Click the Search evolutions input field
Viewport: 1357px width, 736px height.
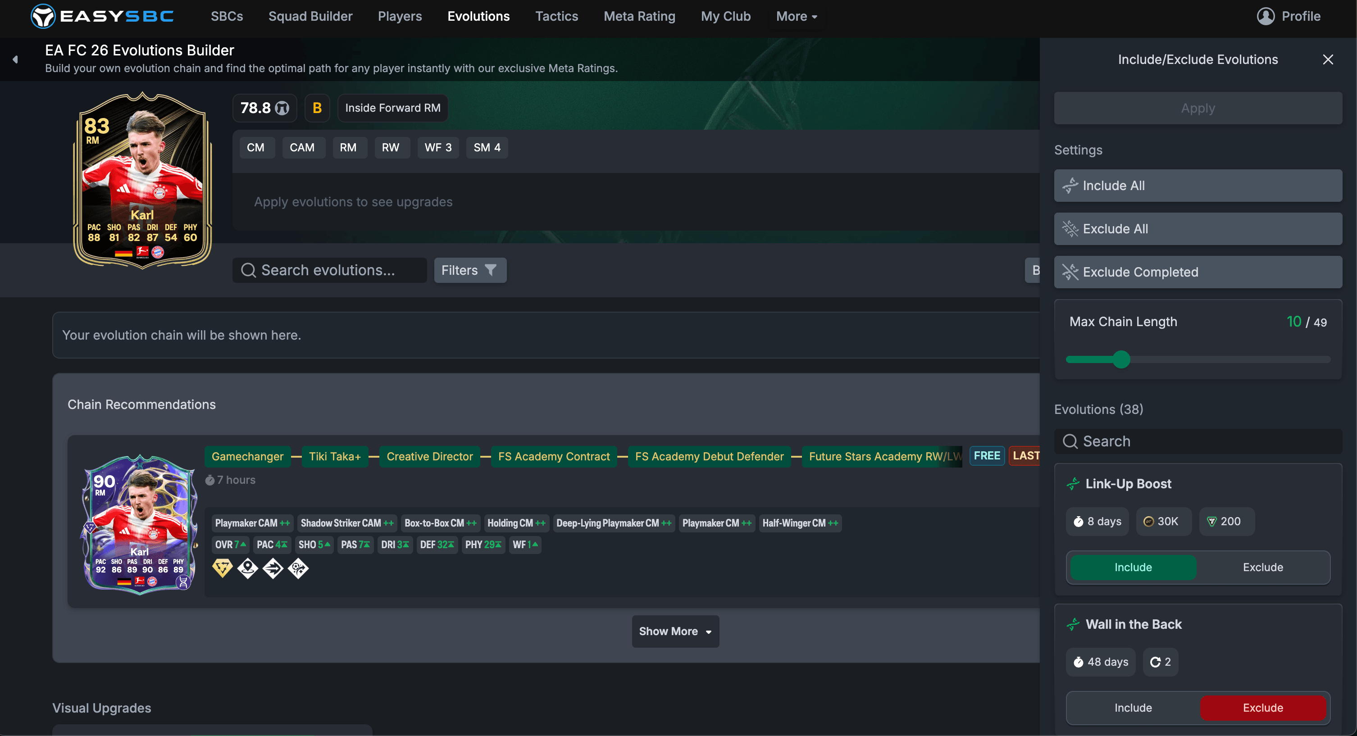tap(330, 270)
